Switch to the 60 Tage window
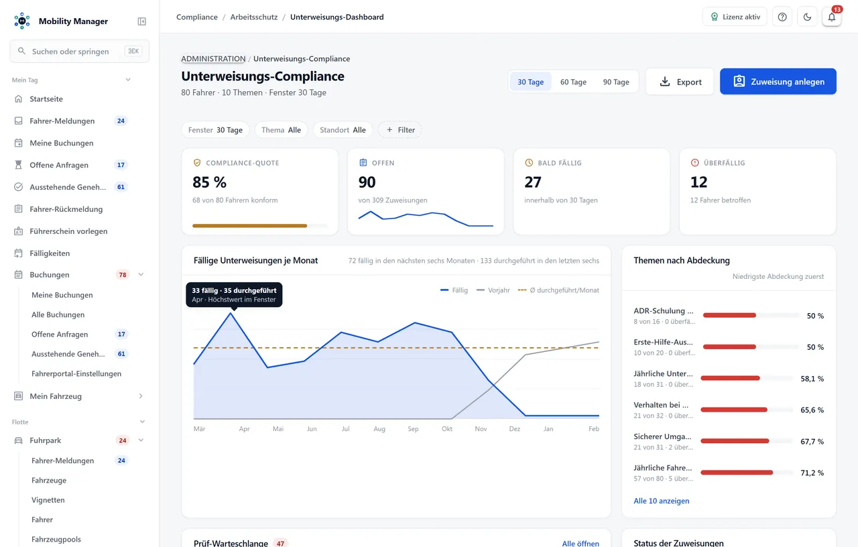This screenshot has height=547, width=858. [x=573, y=82]
